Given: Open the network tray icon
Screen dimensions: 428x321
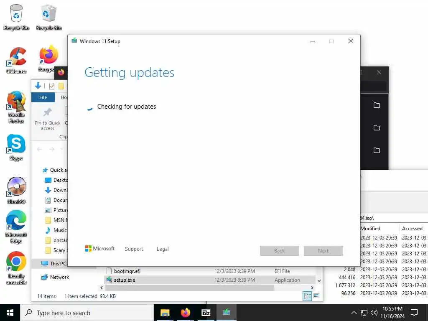Looking at the screenshot, I should coord(364,313).
